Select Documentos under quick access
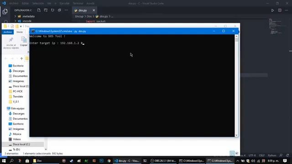Screen dimensions: 292x164 [x=20, y=76]
